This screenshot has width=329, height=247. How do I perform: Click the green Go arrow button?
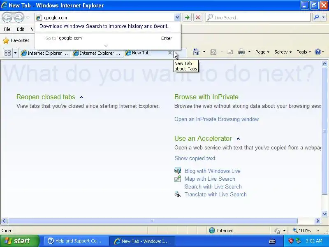pyautogui.click(x=187, y=17)
